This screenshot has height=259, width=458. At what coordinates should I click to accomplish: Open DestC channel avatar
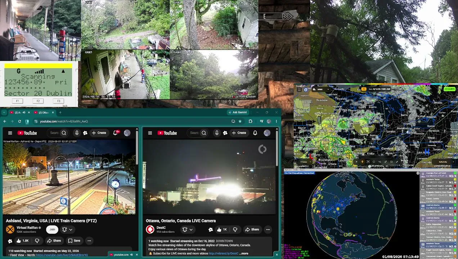(150, 230)
